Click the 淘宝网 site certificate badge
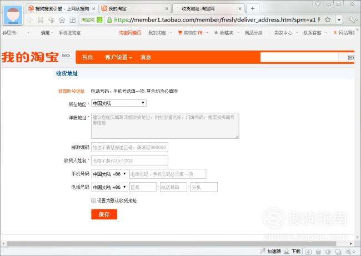Viewport: 361px width, 256px height. pyautogui.click(x=92, y=20)
